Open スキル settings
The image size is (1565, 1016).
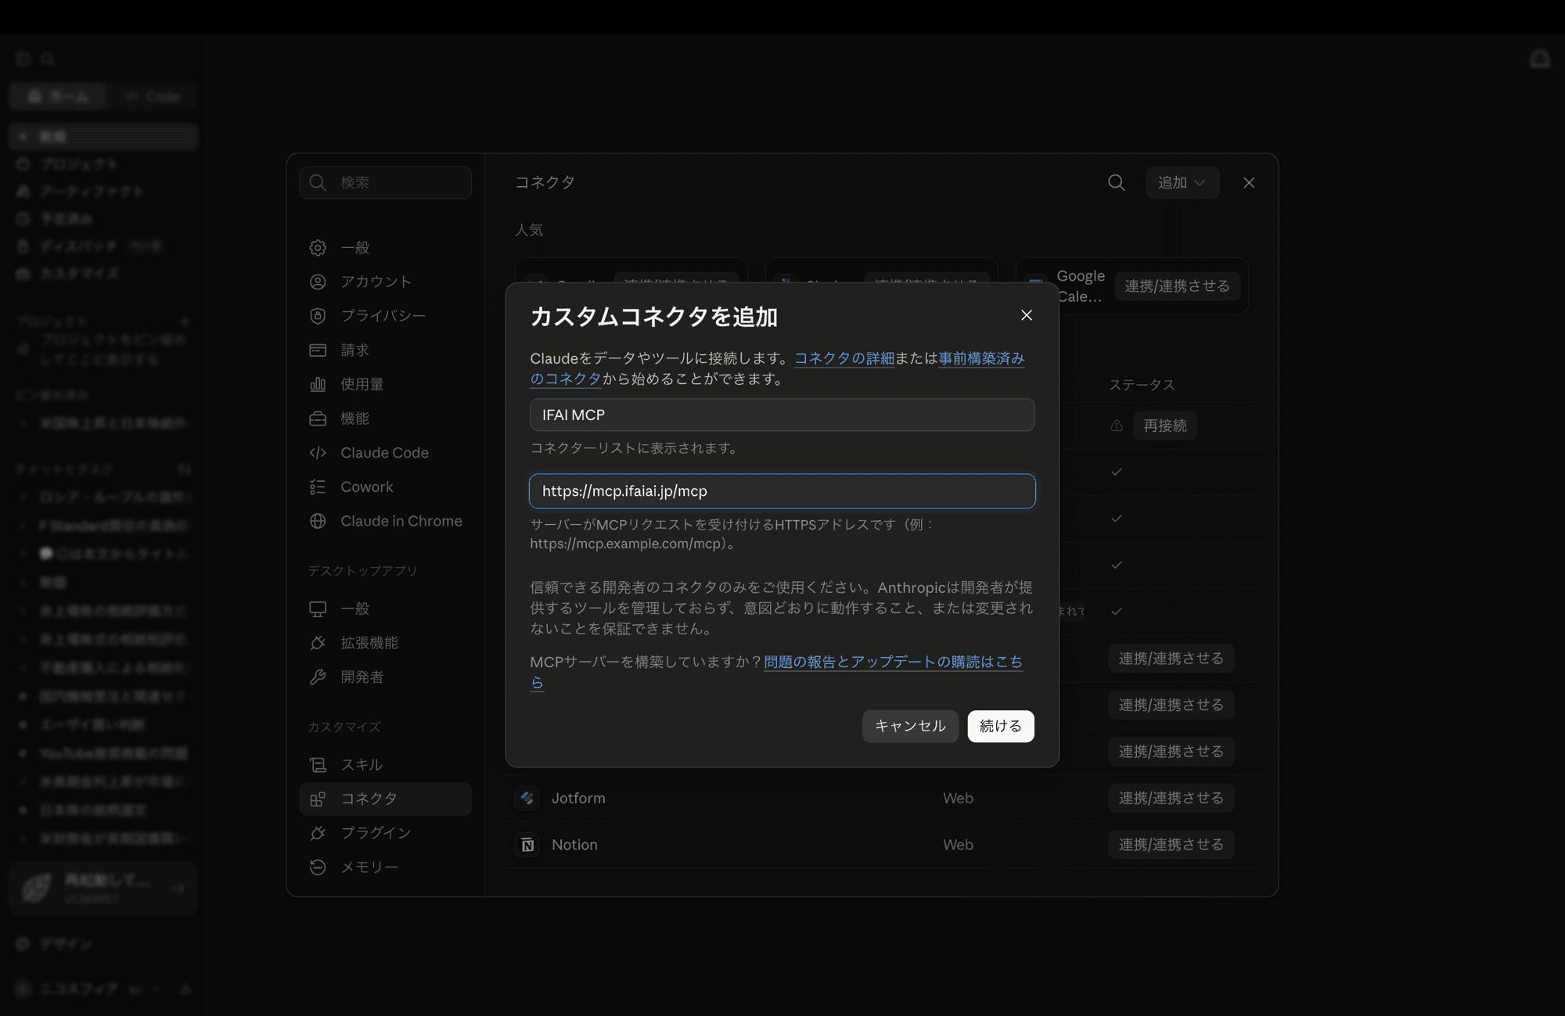tap(385, 765)
